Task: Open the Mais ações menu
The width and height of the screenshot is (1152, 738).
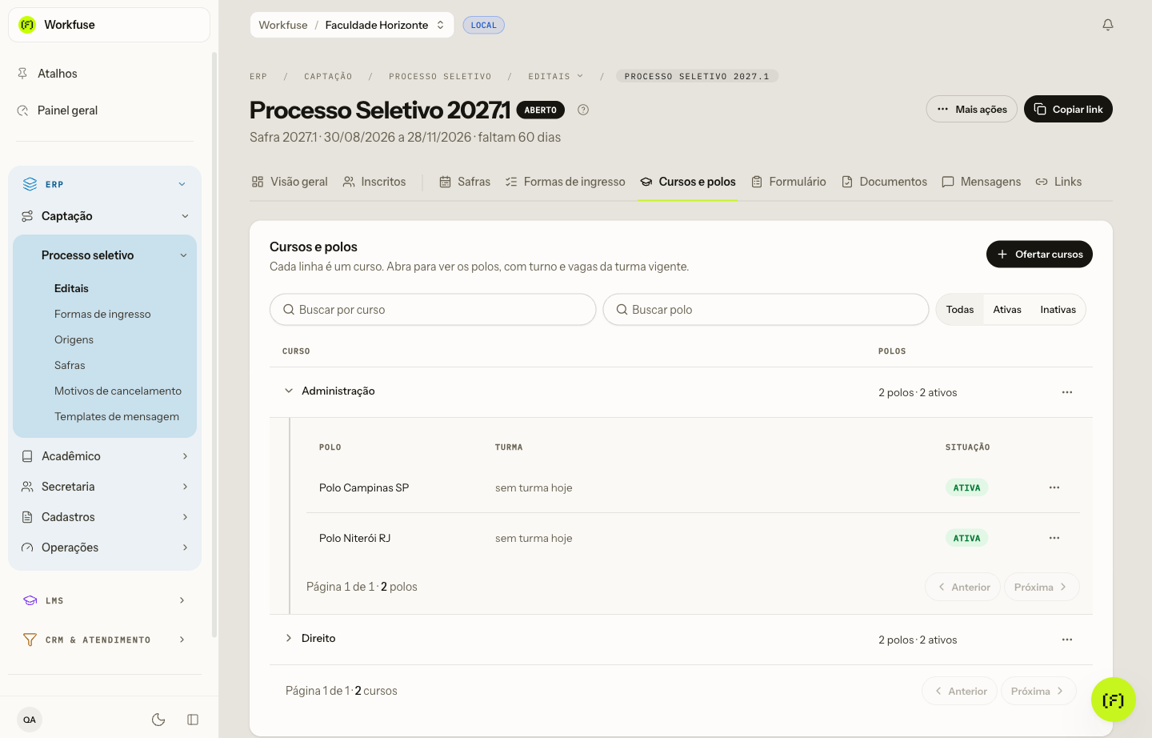Action: tap(972, 110)
